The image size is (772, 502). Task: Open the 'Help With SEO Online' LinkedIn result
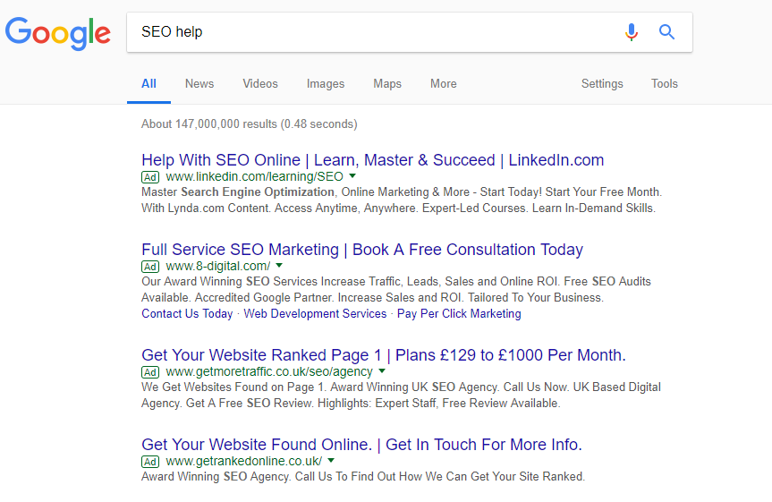pos(372,160)
